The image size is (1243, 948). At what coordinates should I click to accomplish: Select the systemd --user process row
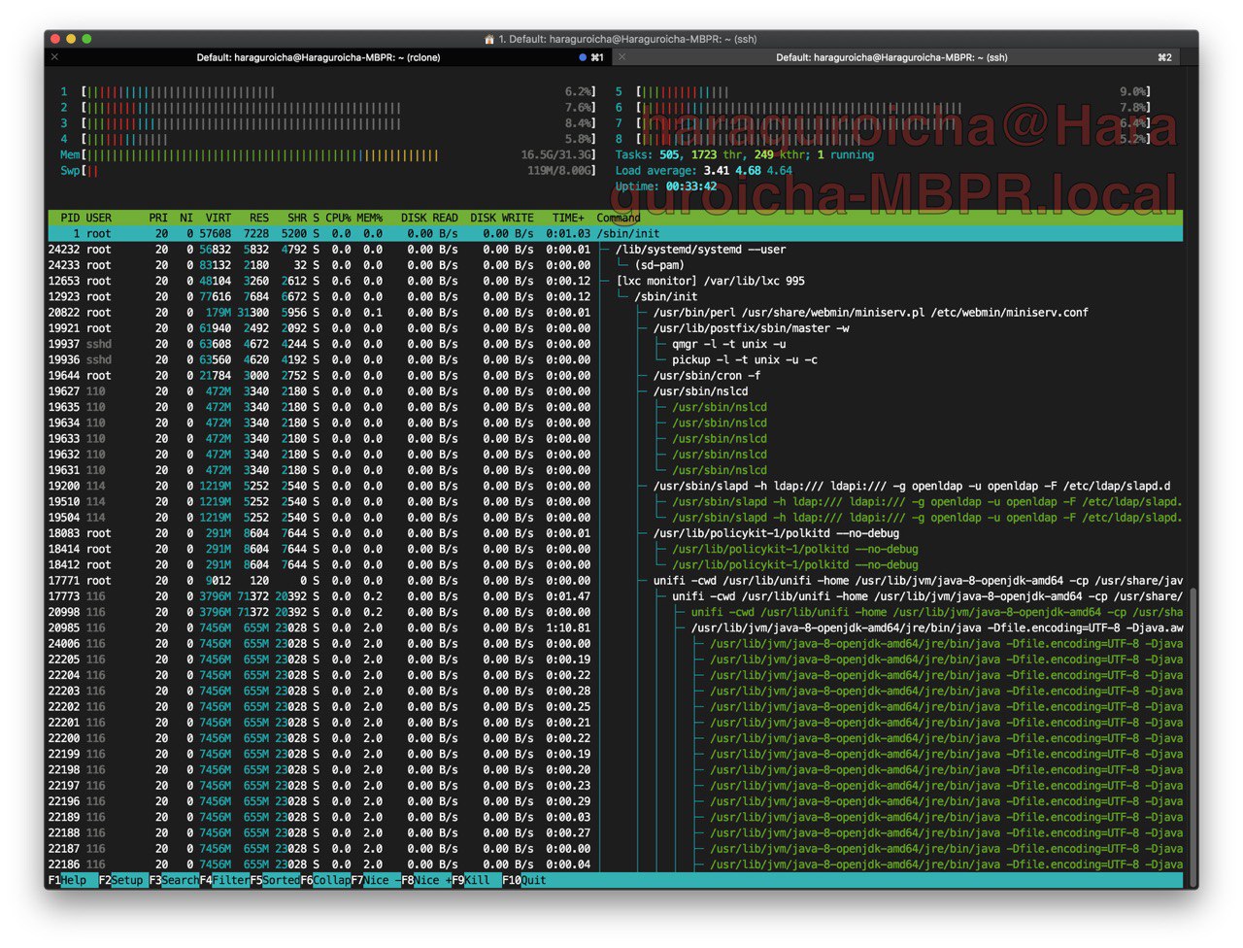coord(615,250)
